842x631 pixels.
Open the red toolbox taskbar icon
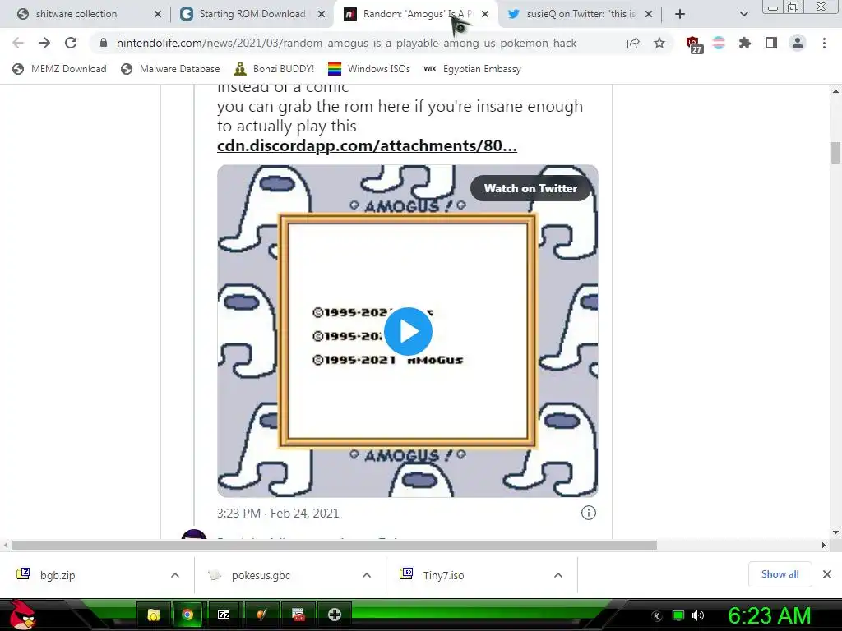point(298,615)
